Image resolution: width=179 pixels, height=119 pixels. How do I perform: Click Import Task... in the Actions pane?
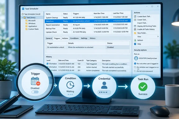pos(142,23)
